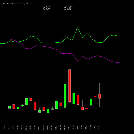The height and width of the screenshot is (134, 134).
Task: Click the red candlestick for 26 Nov
Action: (x=35, y=106)
